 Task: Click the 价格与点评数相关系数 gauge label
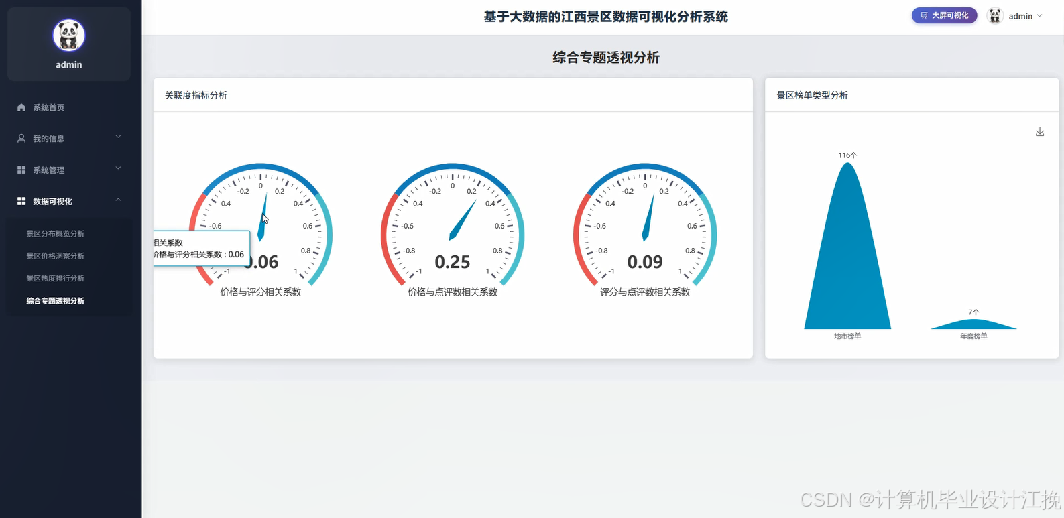point(453,292)
